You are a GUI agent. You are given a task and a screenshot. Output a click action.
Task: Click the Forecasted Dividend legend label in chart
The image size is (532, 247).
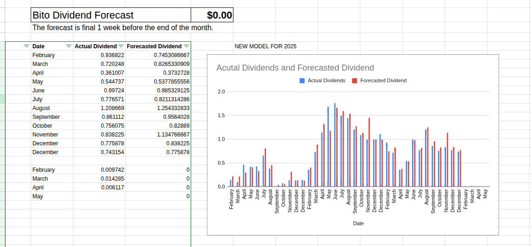point(383,81)
